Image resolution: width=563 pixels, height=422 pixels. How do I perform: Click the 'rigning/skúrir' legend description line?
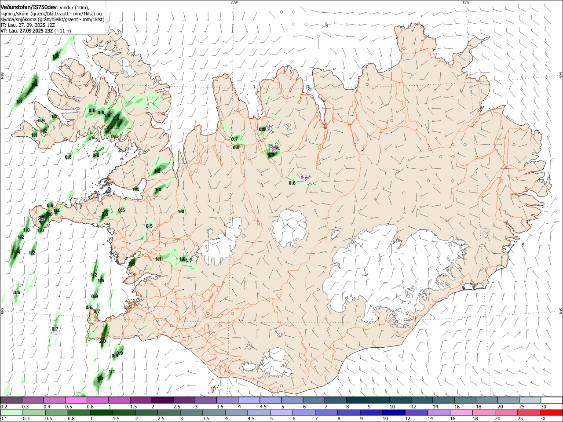(51, 14)
